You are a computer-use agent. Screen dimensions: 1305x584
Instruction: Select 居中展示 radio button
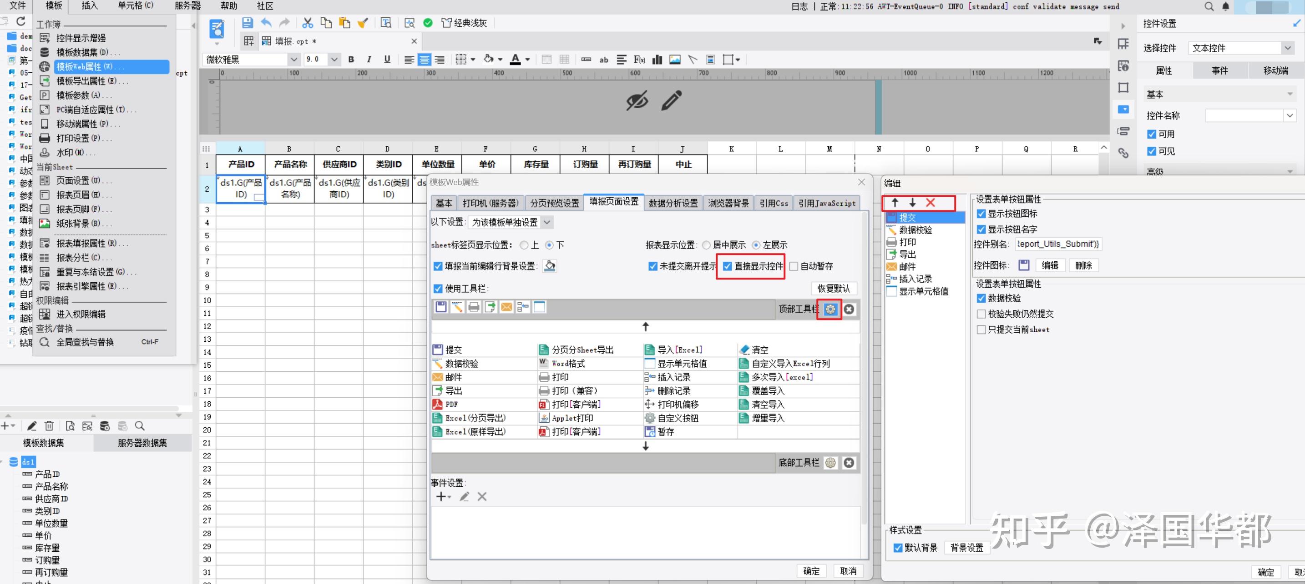706,245
